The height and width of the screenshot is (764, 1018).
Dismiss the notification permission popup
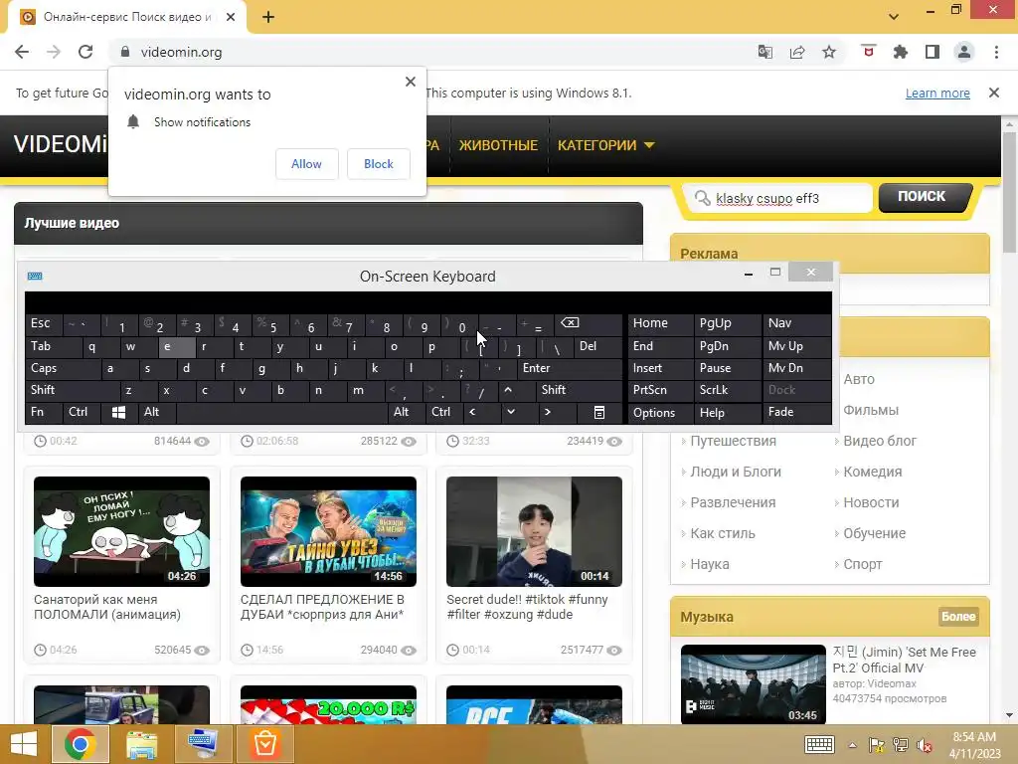tap(411, 82)
